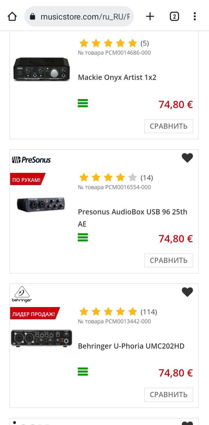Click the Behringer brand logo
The width and height of the screenshot is (209, 425).
tap(22, 294)
